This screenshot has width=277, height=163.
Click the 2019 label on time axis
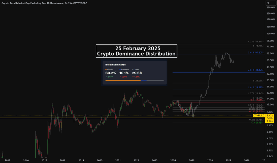(81, 160)
